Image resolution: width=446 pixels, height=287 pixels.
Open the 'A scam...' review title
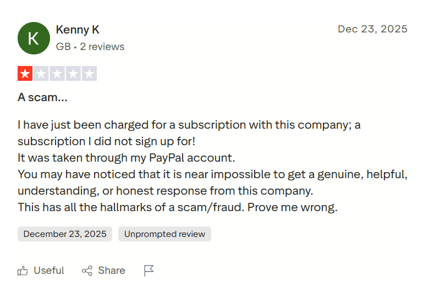(43, 97)
